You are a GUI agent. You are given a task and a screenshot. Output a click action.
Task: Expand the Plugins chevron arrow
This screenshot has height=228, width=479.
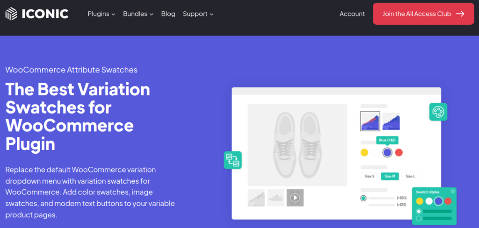pos(113,14)
